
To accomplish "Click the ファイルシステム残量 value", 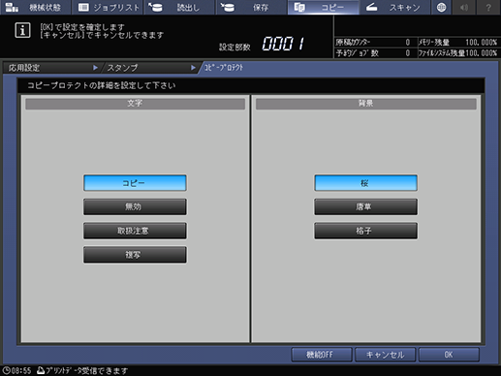I will [x=481, y=53].
